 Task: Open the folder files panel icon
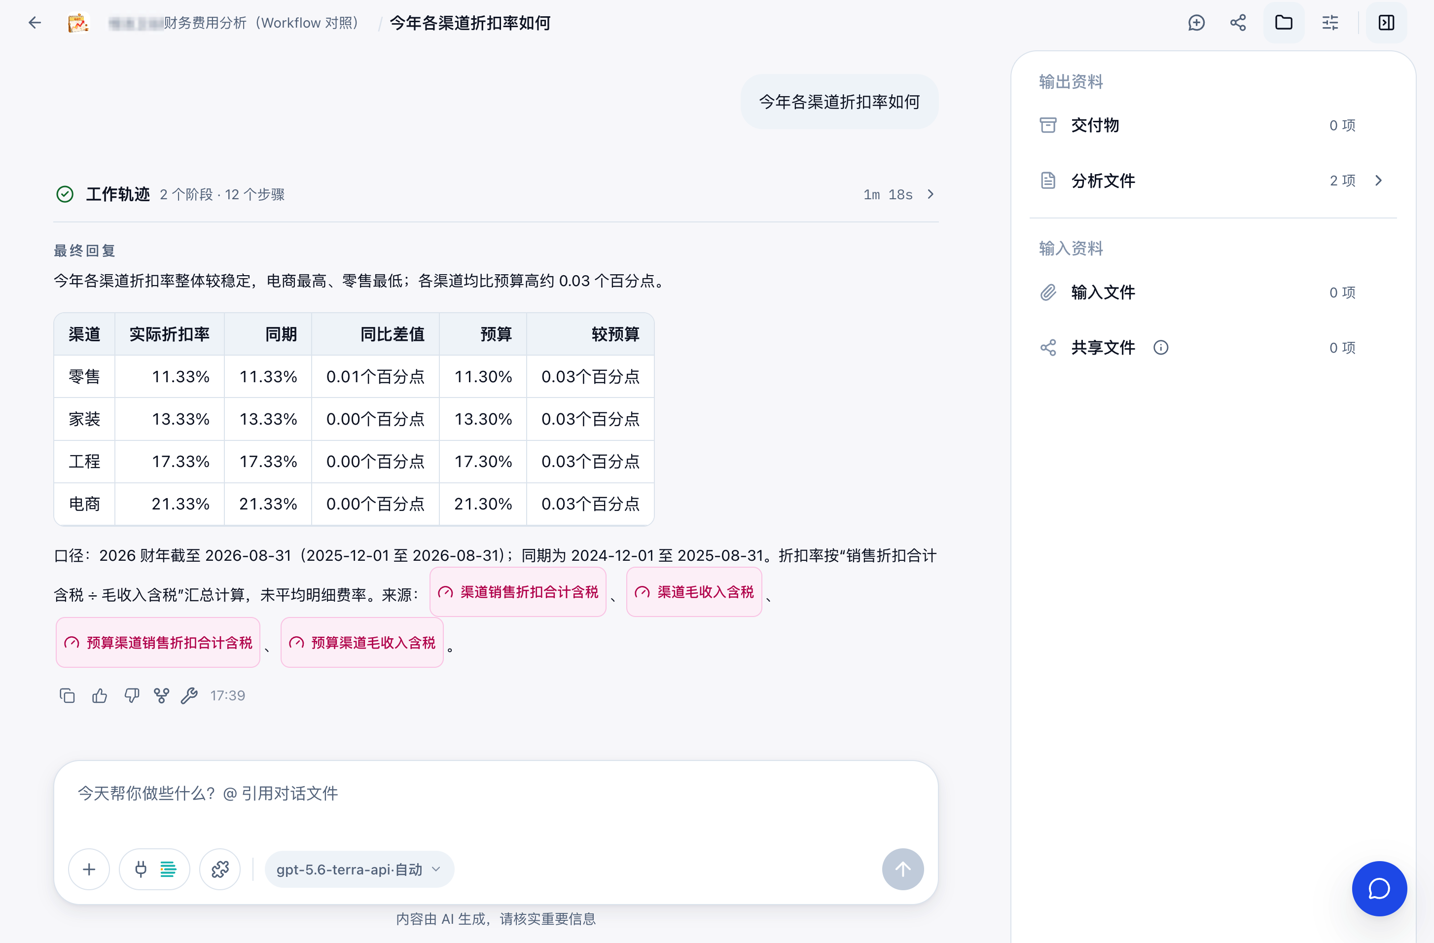pos(1284,23)
